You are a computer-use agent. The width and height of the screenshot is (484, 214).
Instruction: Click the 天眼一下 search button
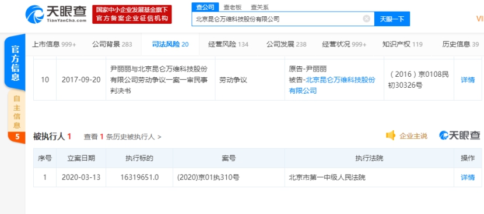[392, 19]
